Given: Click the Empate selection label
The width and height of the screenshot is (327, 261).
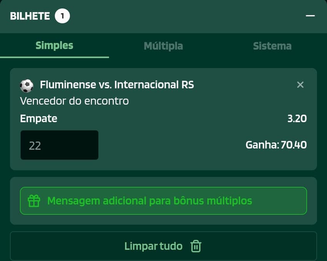Looking at the screenshot, I should [x=38, y=118].
